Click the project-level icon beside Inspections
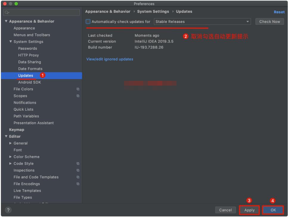This screenshot has height=217, width=288. [x=78, y=171]
